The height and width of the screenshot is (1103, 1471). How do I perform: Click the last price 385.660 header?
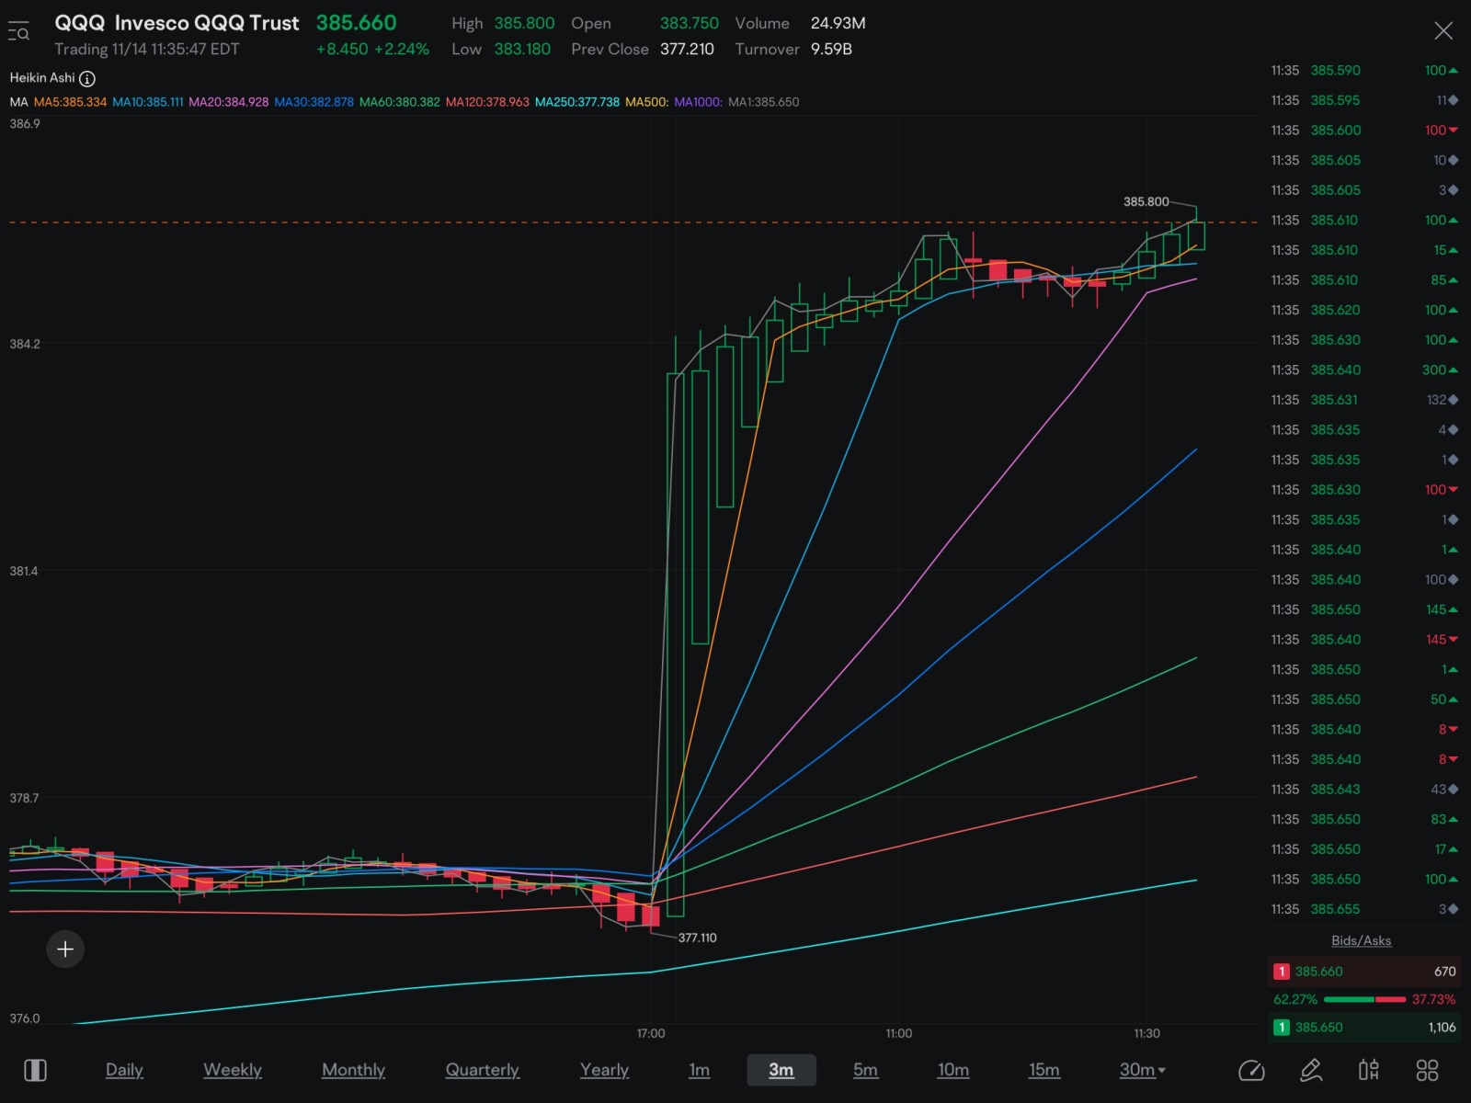coord(356,23)
